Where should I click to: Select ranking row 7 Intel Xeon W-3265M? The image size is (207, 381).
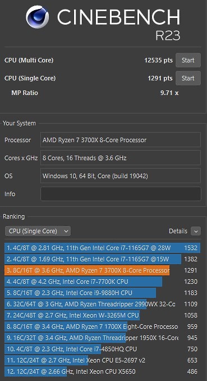103,315
